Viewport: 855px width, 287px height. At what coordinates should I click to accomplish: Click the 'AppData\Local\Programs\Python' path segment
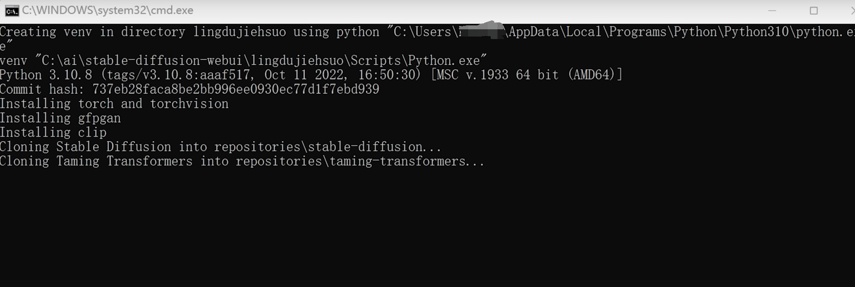click(613, 32)
